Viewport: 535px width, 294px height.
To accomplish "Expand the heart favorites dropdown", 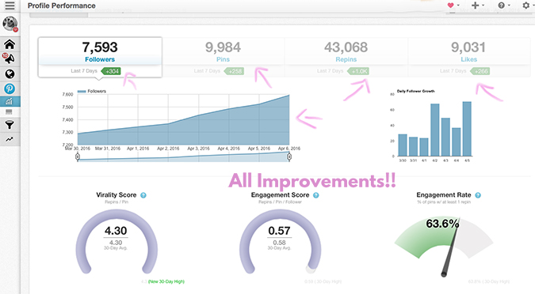I will 453,5.
